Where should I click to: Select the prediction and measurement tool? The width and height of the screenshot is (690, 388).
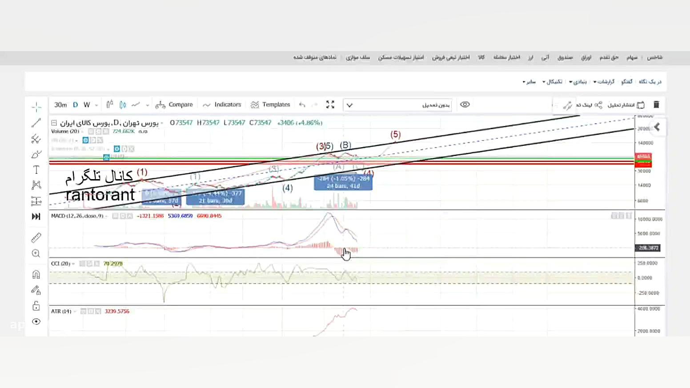(x=36, y=201)
